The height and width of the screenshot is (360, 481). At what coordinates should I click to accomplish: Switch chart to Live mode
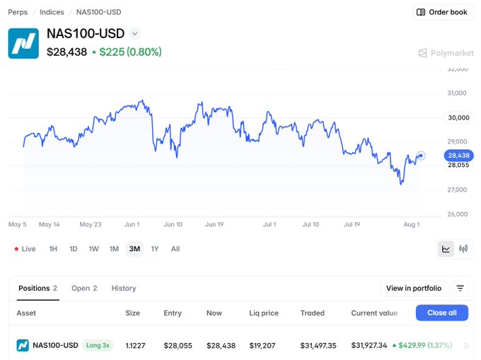25,249
